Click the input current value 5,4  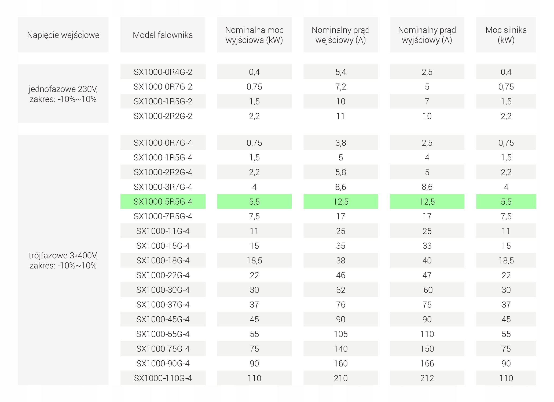pyautogui.click(x=340, y=72)
